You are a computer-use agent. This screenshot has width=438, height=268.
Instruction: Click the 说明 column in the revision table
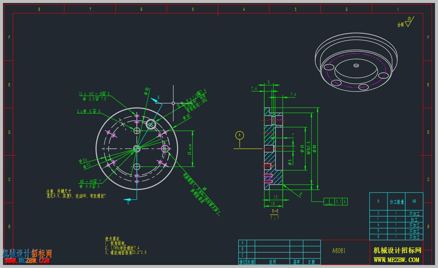272,262
